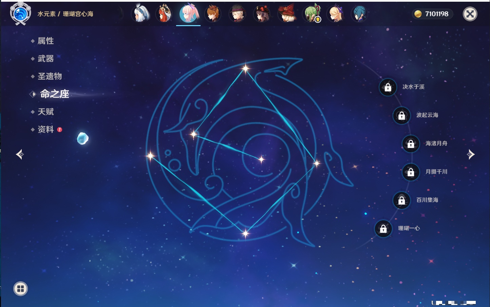Go to previous character with left arrow

tap(20, 154)
